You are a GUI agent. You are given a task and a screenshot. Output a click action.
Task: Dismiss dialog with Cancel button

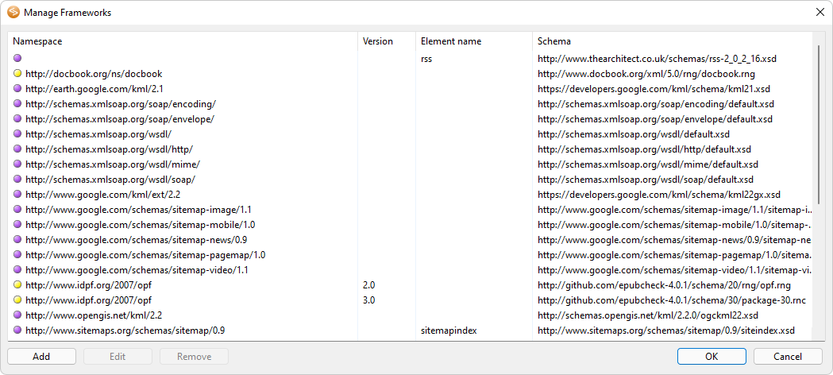pyautogui.click(x=788, y=357)
